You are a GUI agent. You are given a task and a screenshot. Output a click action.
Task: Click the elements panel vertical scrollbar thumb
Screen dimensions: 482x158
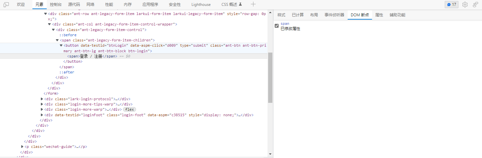[270, 77]
